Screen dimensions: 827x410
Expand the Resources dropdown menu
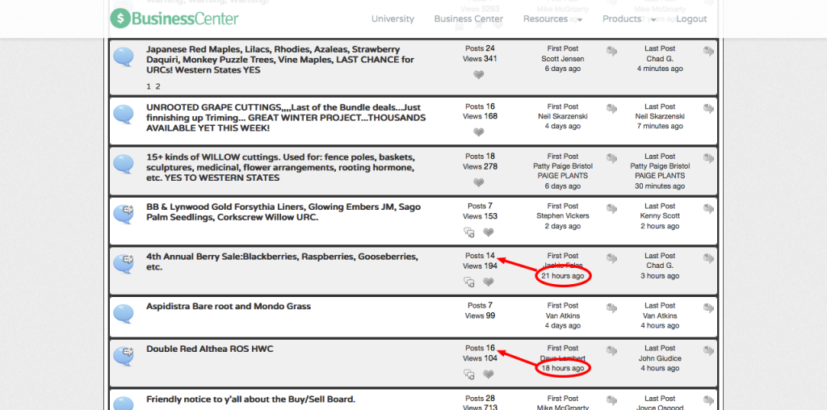(552, 19)
